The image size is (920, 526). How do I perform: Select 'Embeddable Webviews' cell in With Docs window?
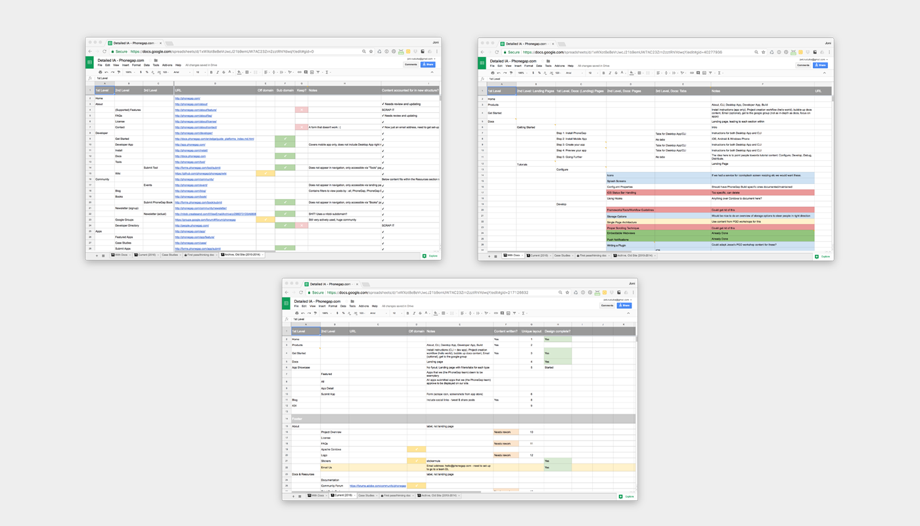point(630,233)
